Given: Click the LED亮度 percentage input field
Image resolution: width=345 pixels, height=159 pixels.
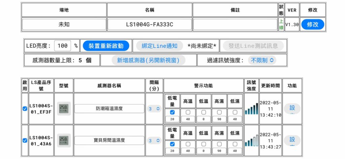Looking at the screenshot, I should click(62, 46).
